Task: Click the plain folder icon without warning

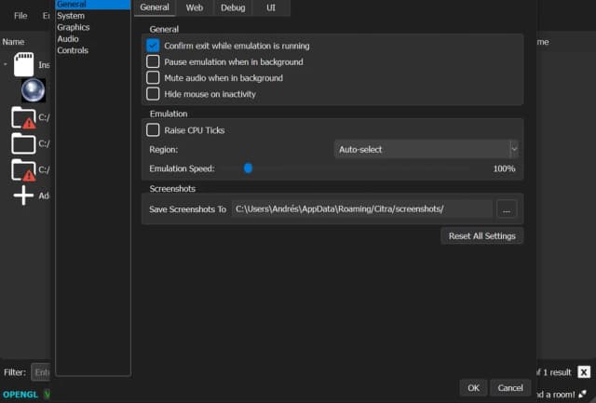Action: tap(23, 143)
